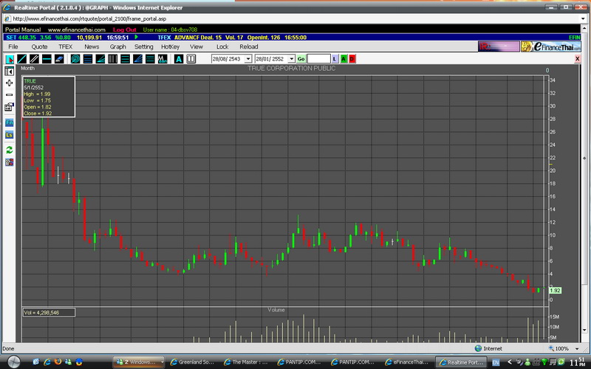Screen dimensions: 591x369
Task: Select the Fibonacci arc circles tool
Action: tap(75, 59)
